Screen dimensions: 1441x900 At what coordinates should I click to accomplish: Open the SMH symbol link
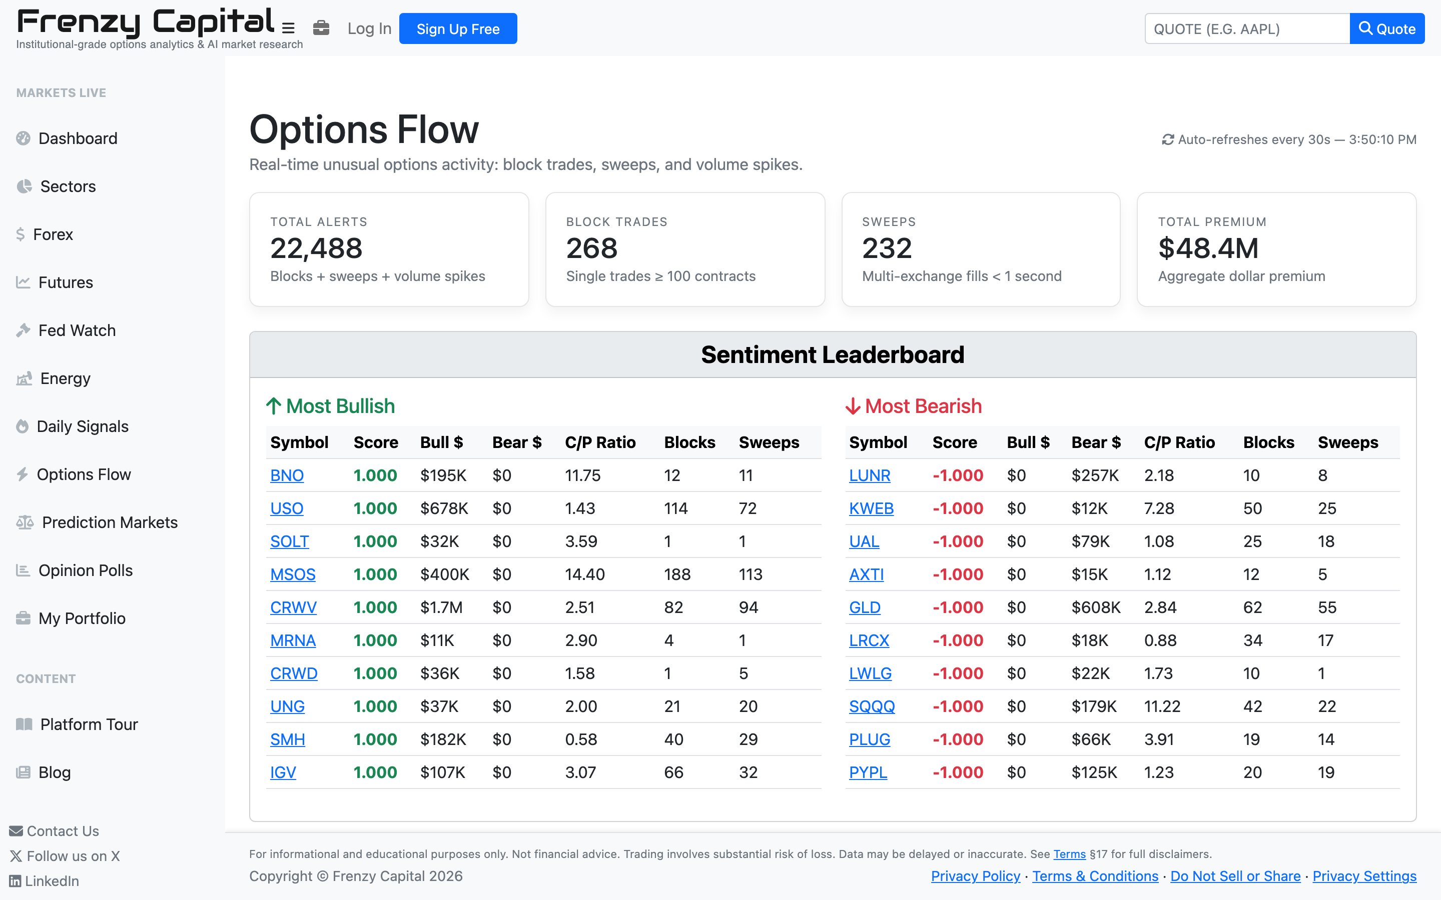288,739
